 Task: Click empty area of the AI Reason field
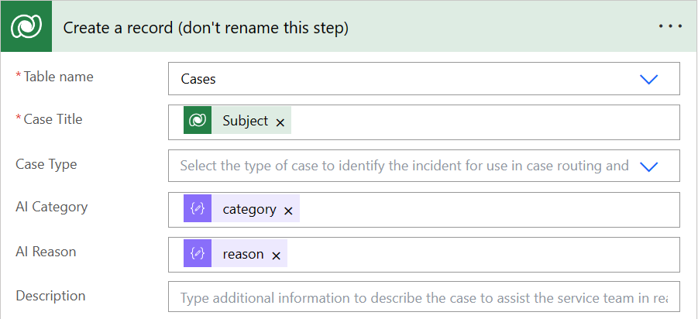pyautogui.click(x=480, y=254)
